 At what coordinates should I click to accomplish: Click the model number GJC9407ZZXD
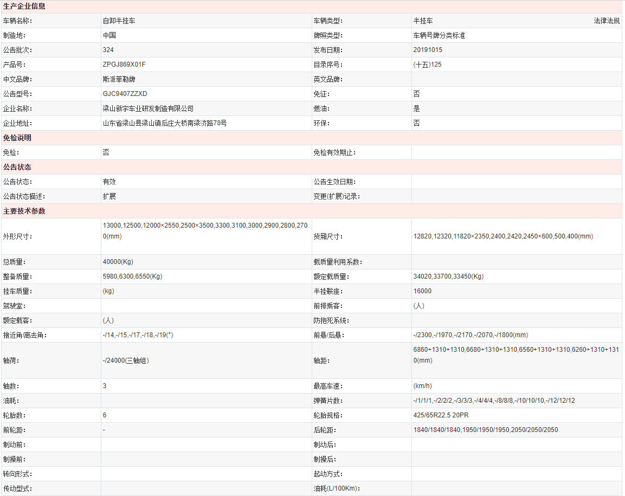[125, 94]
